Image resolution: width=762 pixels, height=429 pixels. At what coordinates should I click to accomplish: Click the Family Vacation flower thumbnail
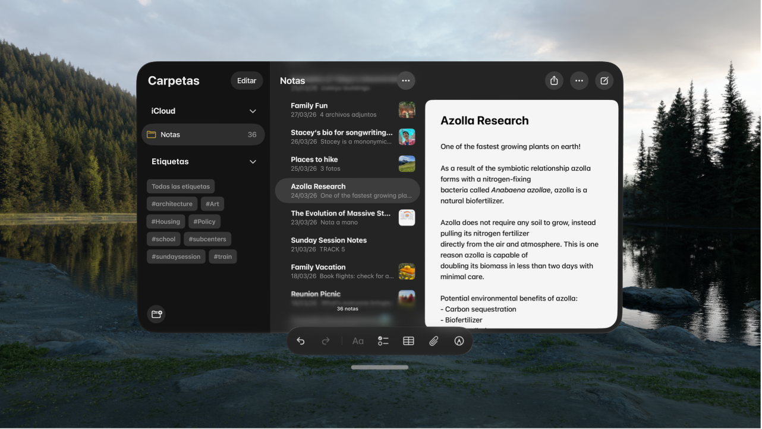click(407, 271)
